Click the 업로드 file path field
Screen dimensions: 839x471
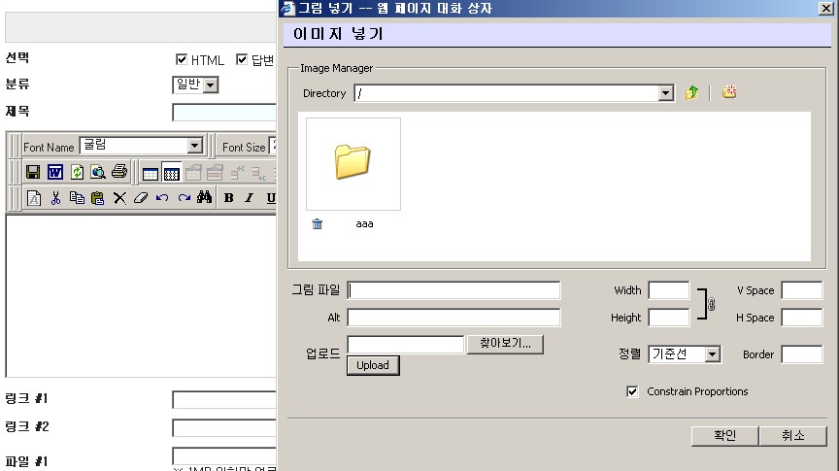coord(406,345)
